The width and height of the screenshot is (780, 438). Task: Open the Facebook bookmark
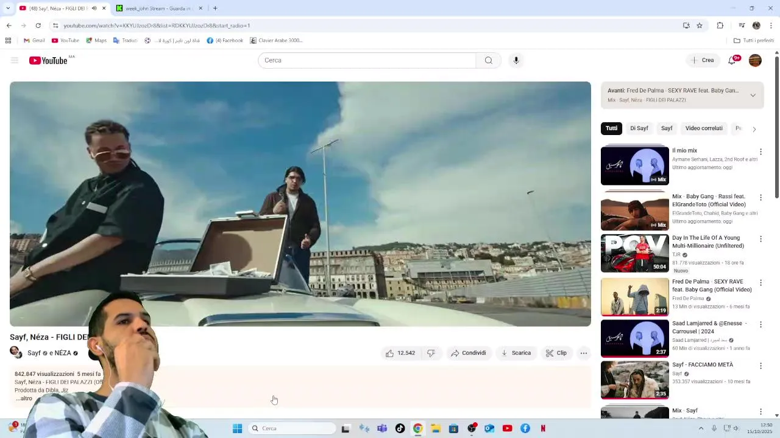pos(225,41)
